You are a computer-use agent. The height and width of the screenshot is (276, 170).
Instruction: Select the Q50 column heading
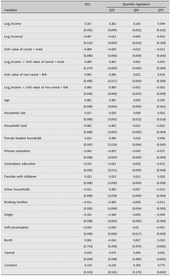[136, 10]
